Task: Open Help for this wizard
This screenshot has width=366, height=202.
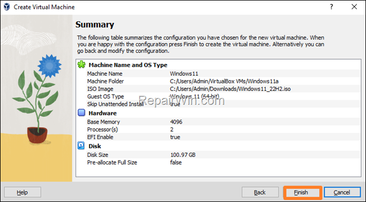Action: point(23,192)
